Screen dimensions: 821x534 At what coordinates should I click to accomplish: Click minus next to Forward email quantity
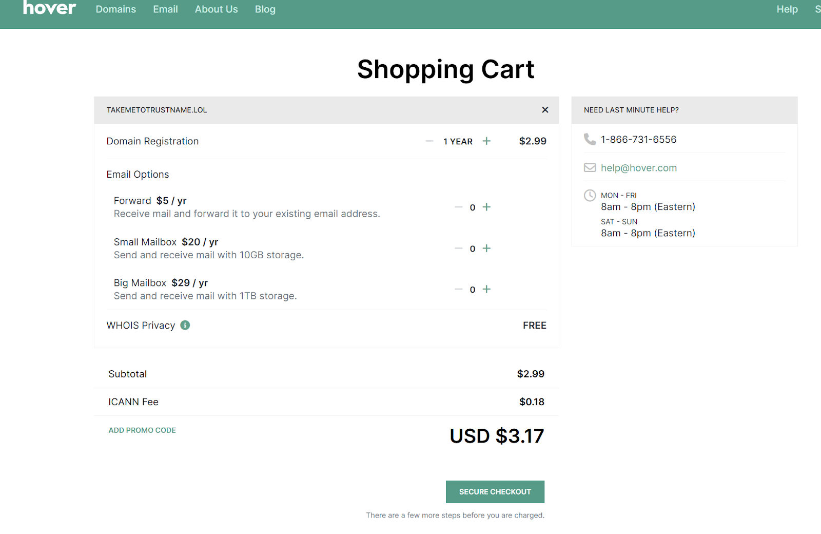tap(458, 207)
